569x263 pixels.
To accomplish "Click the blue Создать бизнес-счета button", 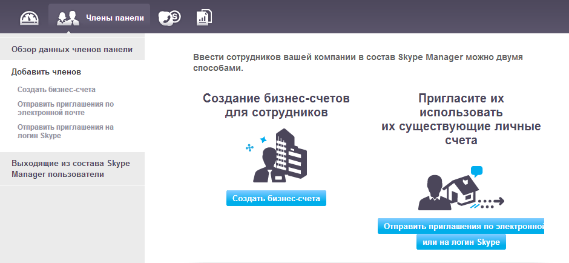I will (276, 198).
